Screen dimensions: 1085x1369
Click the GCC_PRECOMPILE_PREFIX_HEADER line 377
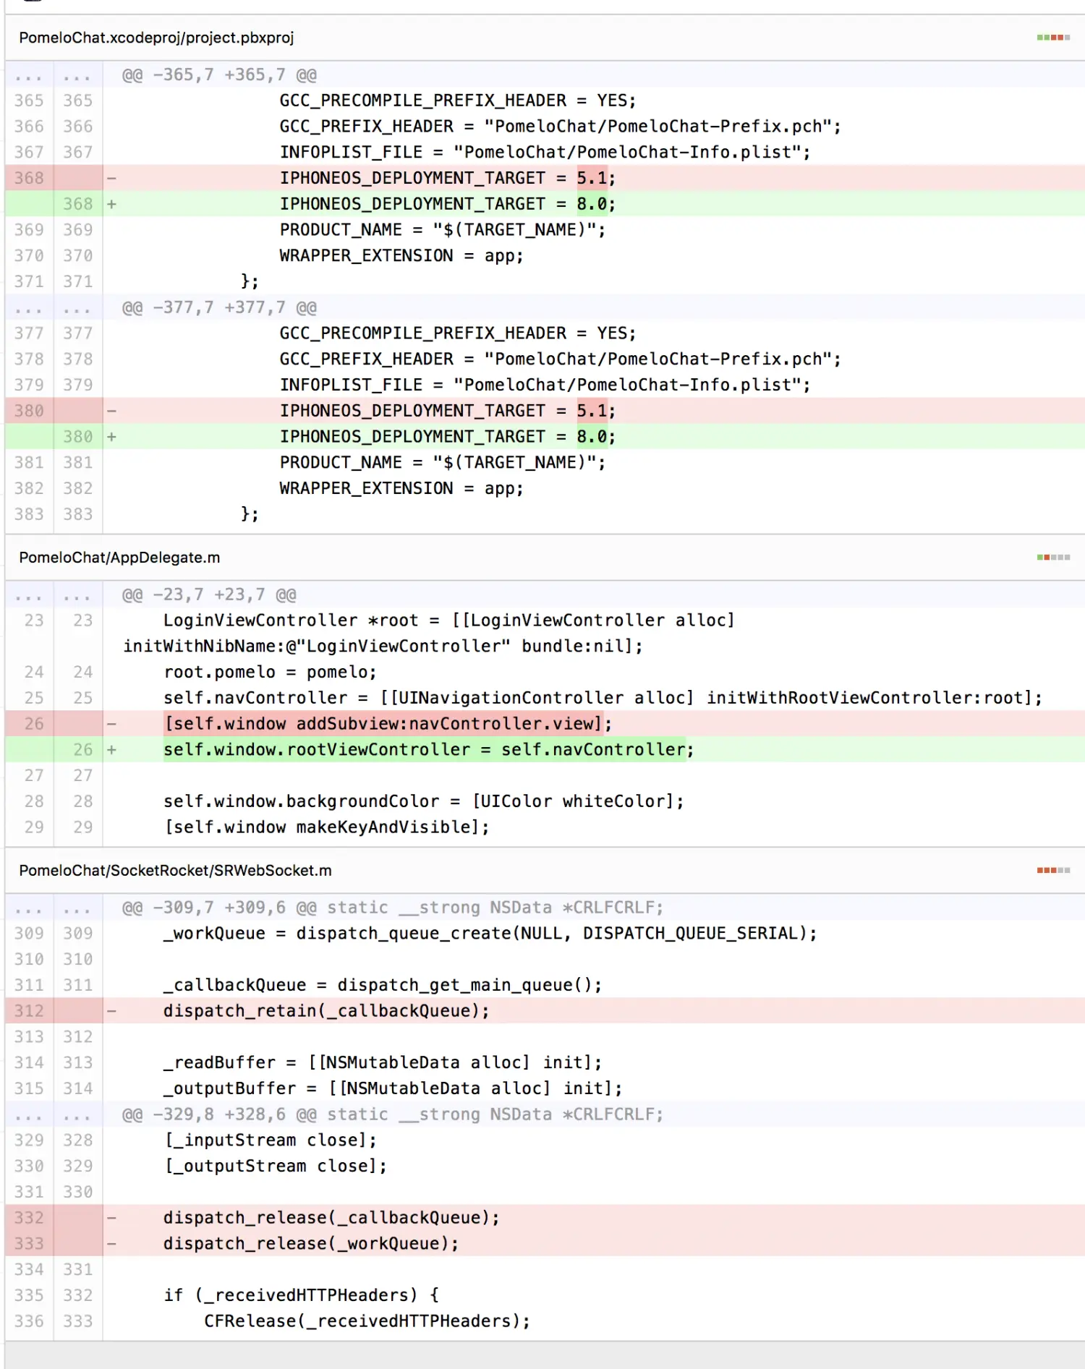pyautogui.click(x=545, y=333)
